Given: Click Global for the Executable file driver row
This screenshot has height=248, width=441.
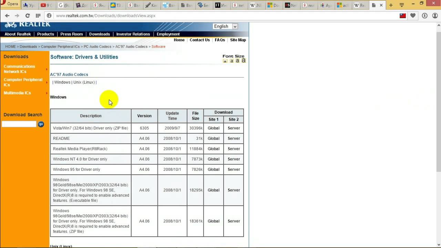Looking at the screenshot, I should [x=214, y=190].
